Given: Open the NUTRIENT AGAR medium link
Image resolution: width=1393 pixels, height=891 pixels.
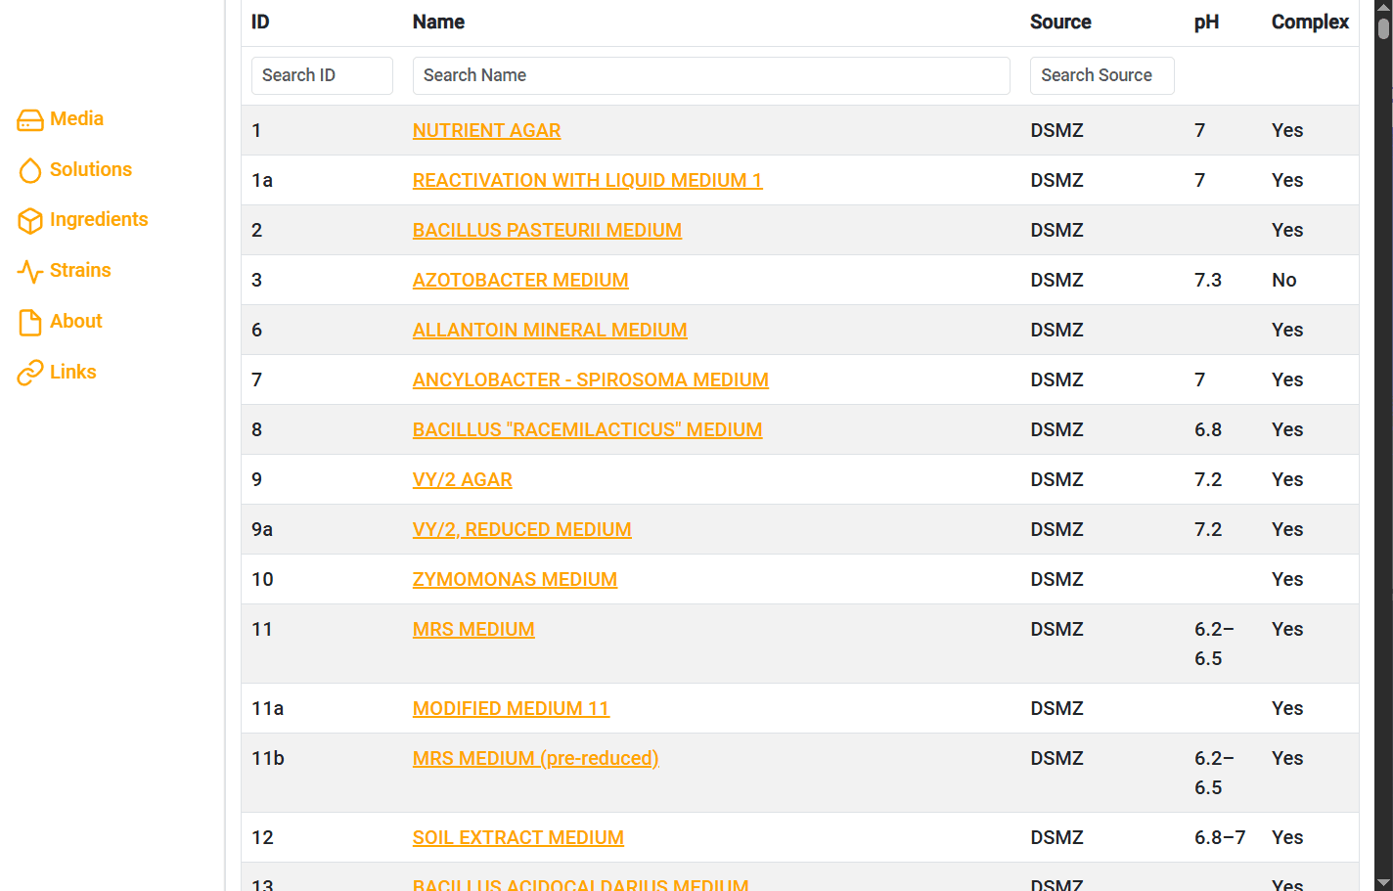Looking at the screenshot, I should [486, 130].
